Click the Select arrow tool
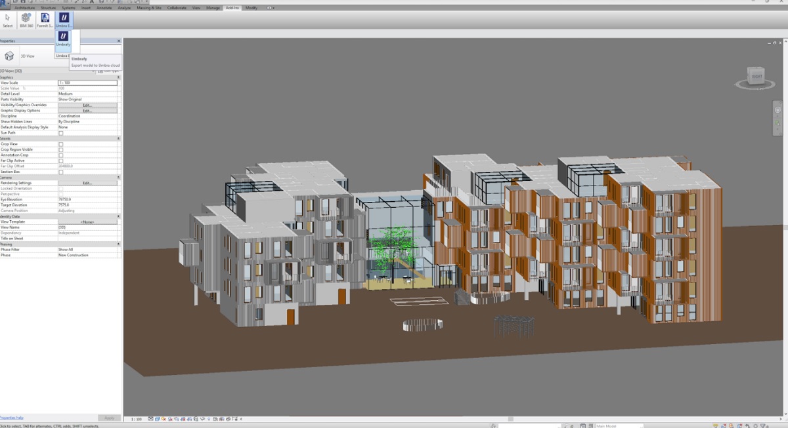788x428 pixels. [x=8, y=20]
